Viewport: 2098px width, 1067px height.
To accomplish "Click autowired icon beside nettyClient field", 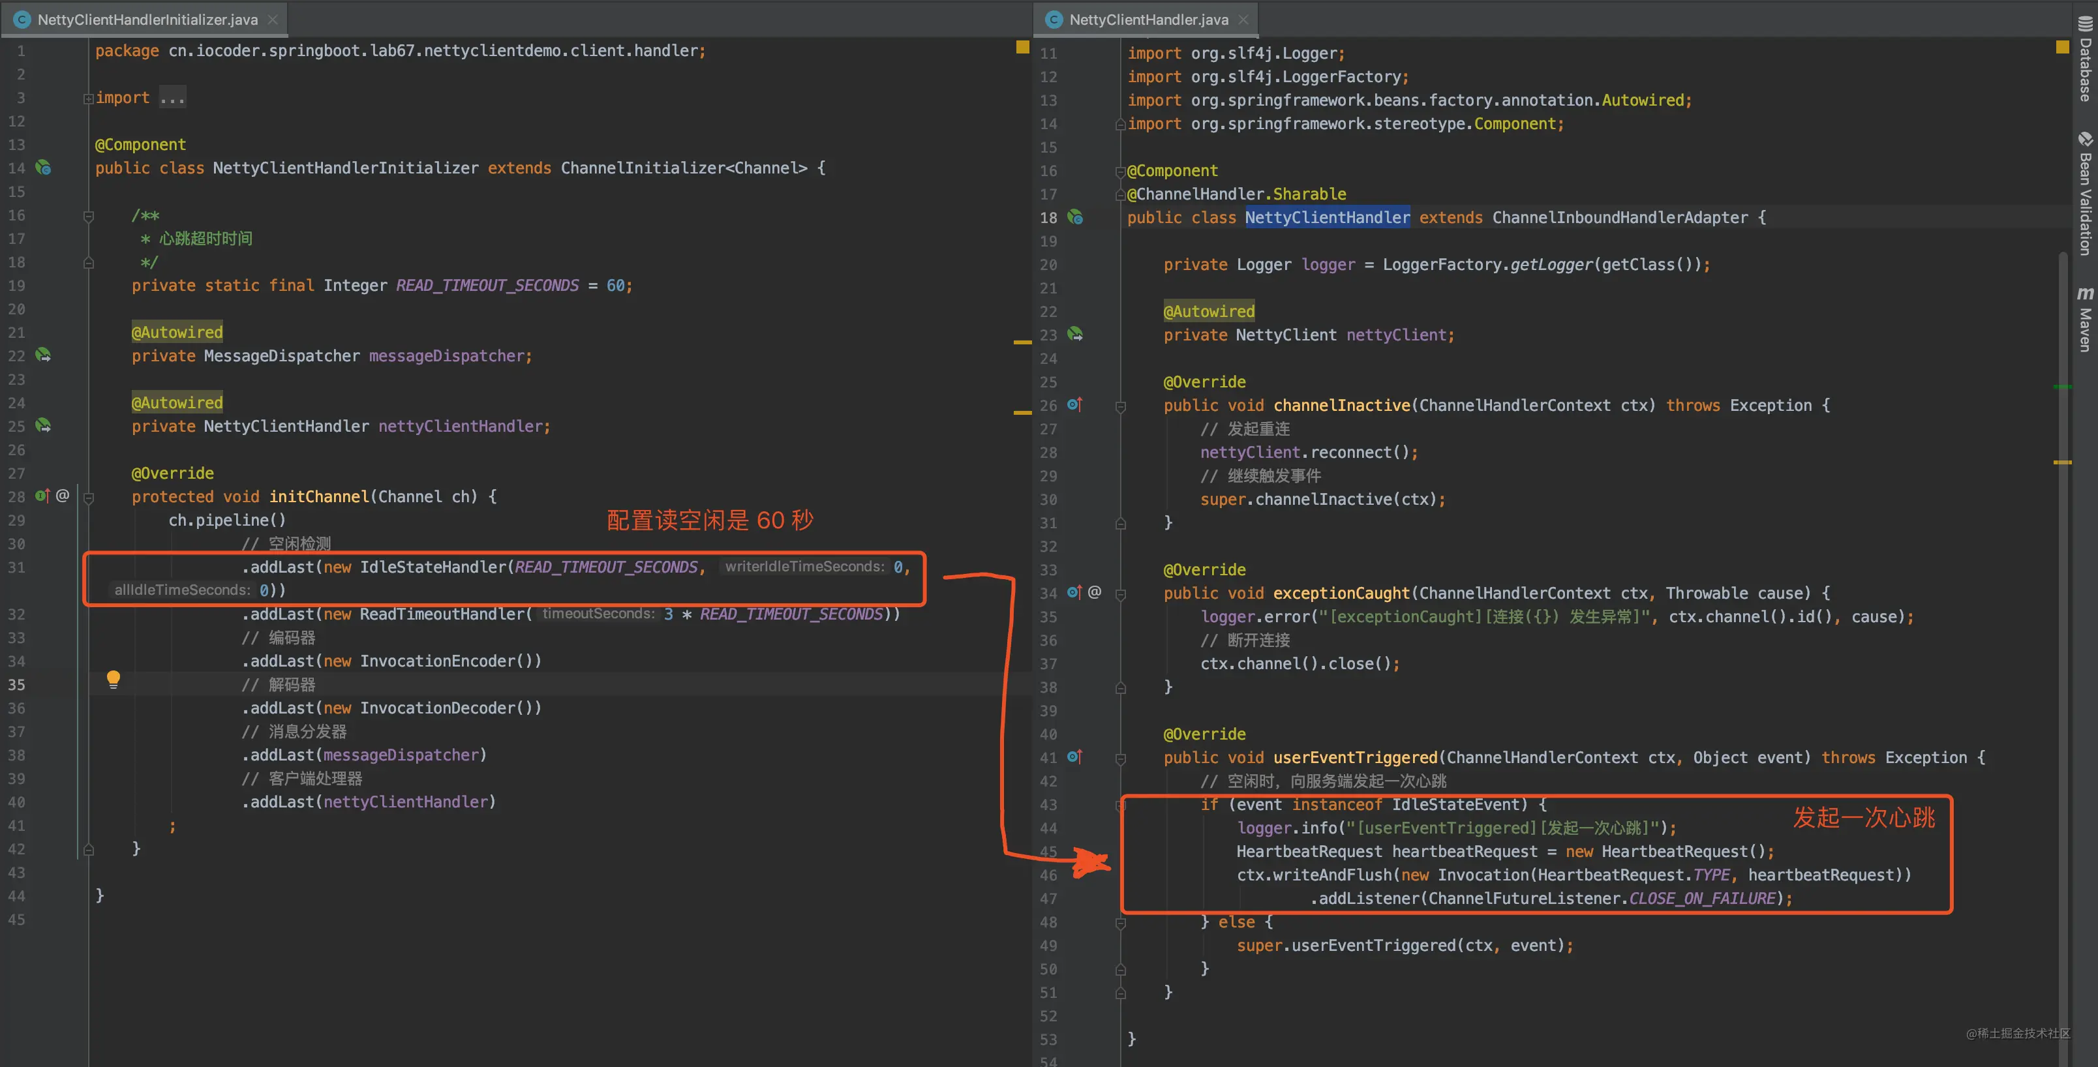I will [x=1075, y=335].
